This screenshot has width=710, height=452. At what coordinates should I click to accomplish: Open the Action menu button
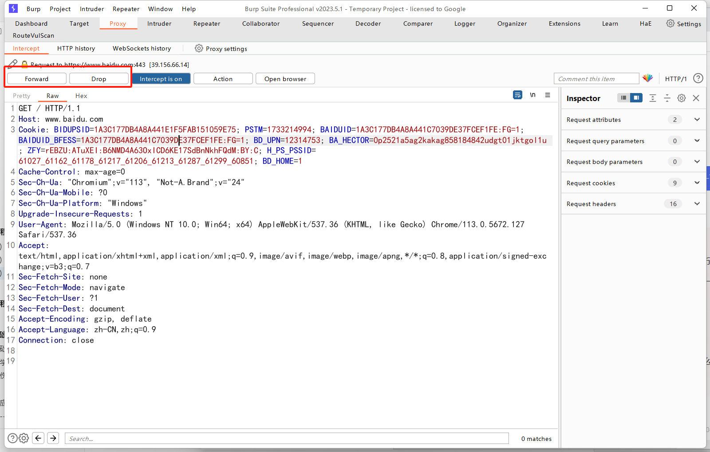click(223, 78)
